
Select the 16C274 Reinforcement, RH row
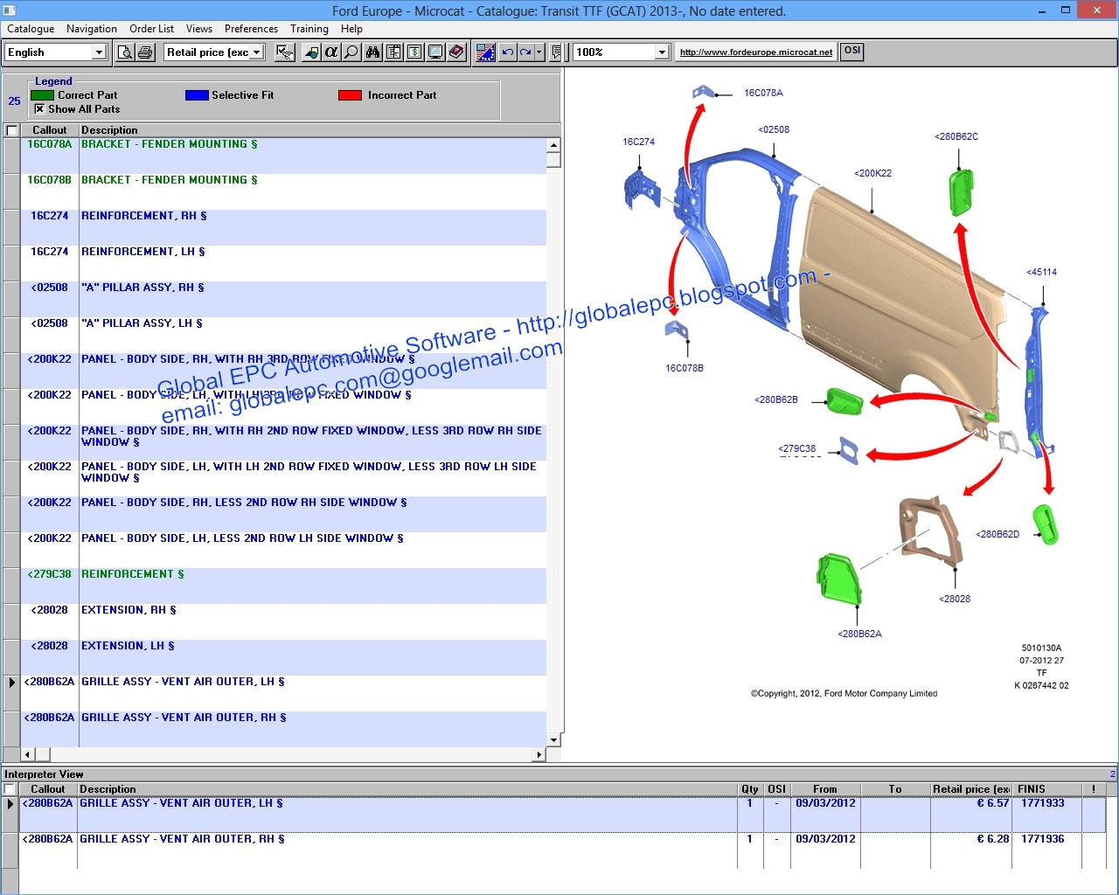tap(283, 227)
